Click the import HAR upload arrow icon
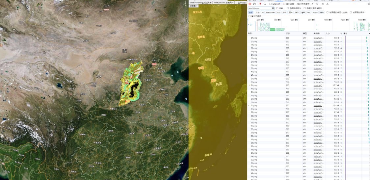 tap(323, 4)
